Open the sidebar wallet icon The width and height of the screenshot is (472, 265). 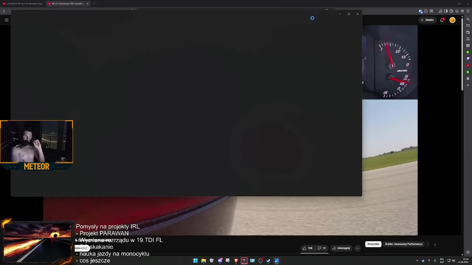468,32
